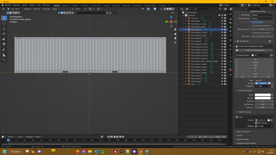The height and width of the screenshot is (155, 276).
Task: Select the Add Cube tool
Action: click(x=4, y=61)
